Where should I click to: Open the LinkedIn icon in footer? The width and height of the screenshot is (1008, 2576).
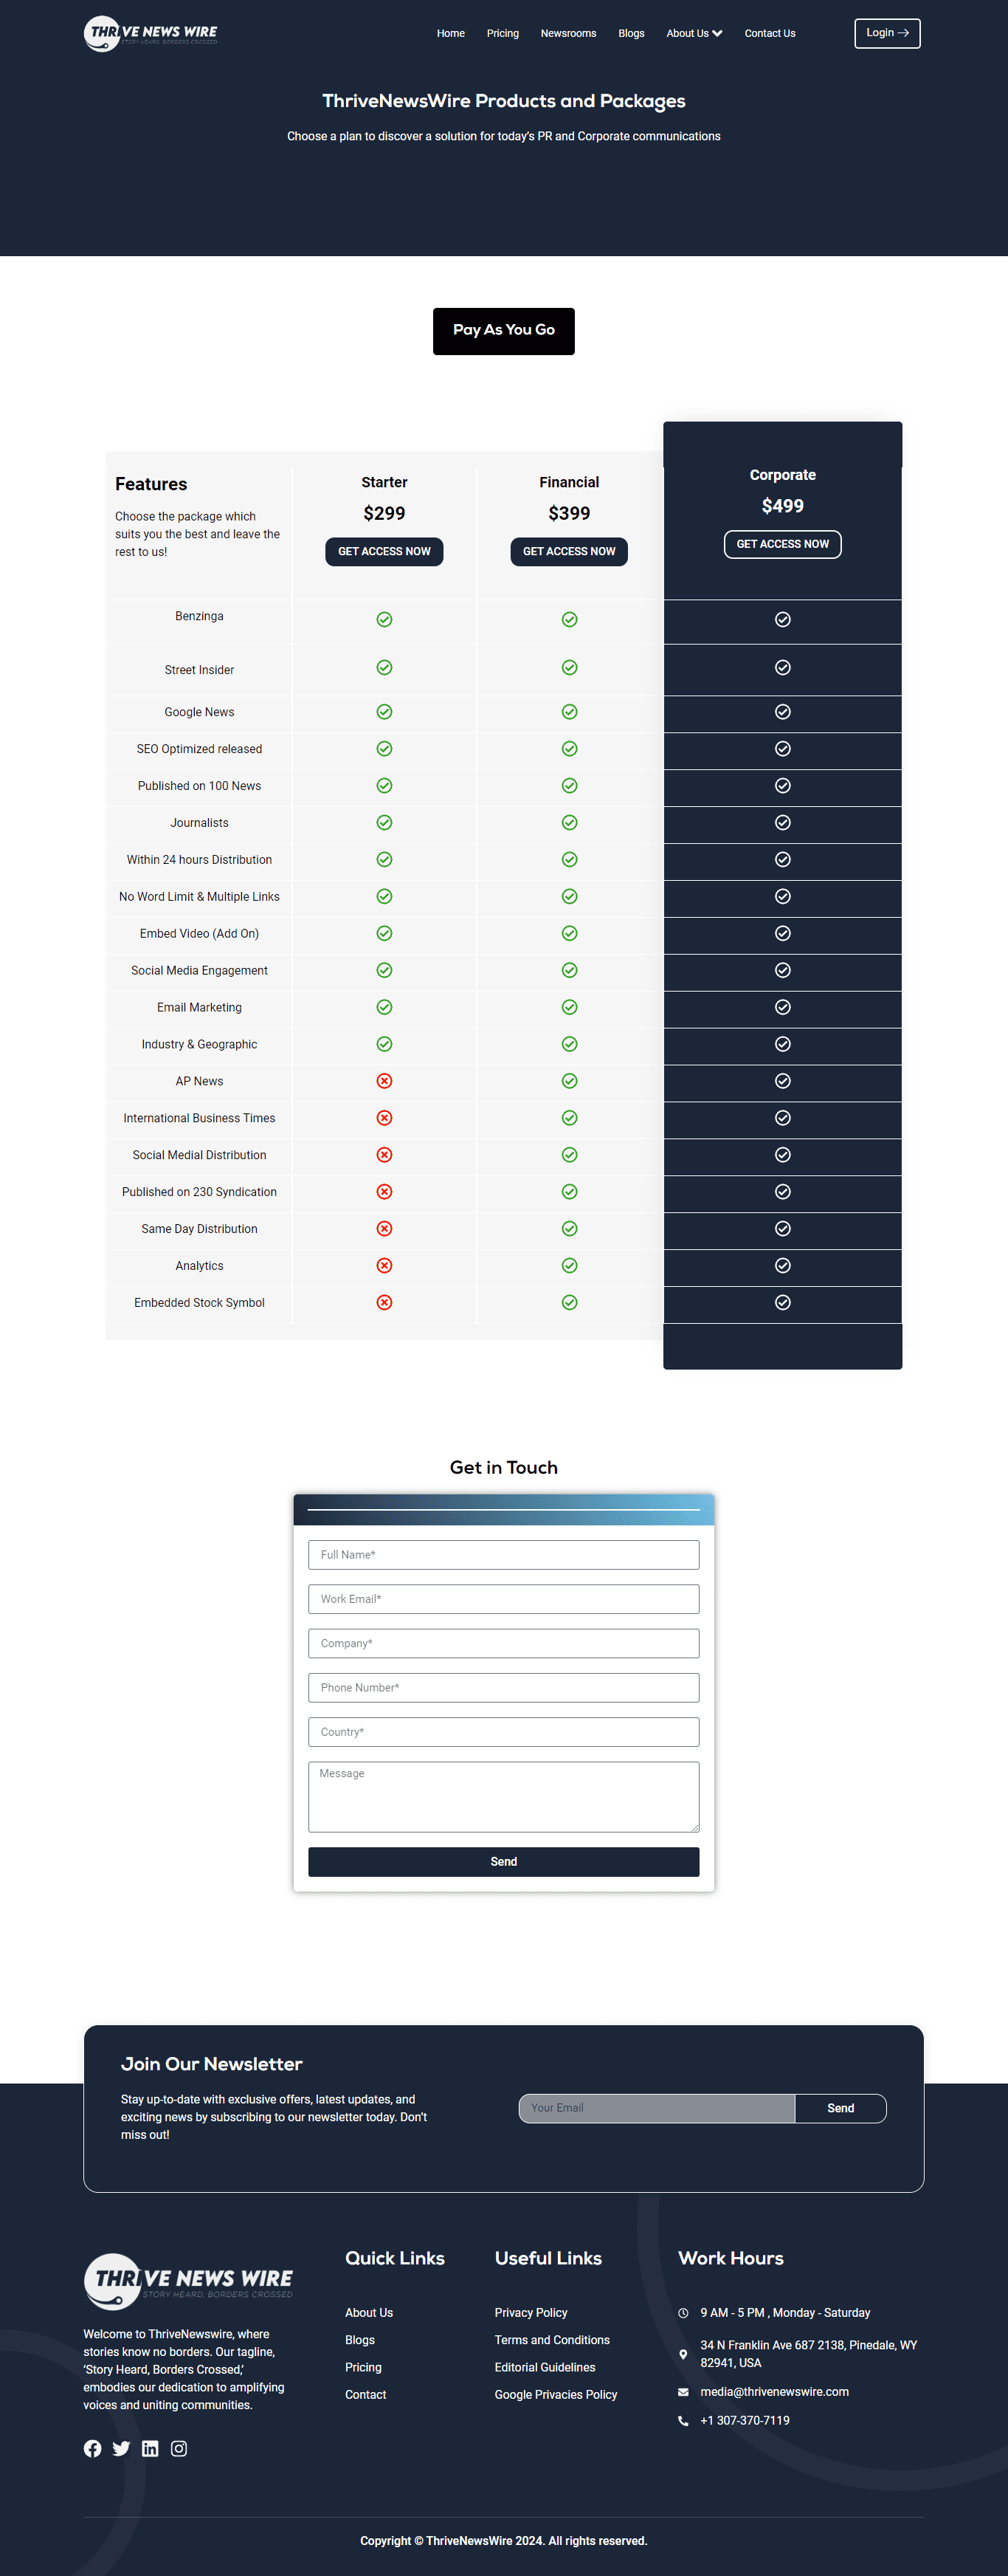pyautogui.click(x=150, y=2448)
